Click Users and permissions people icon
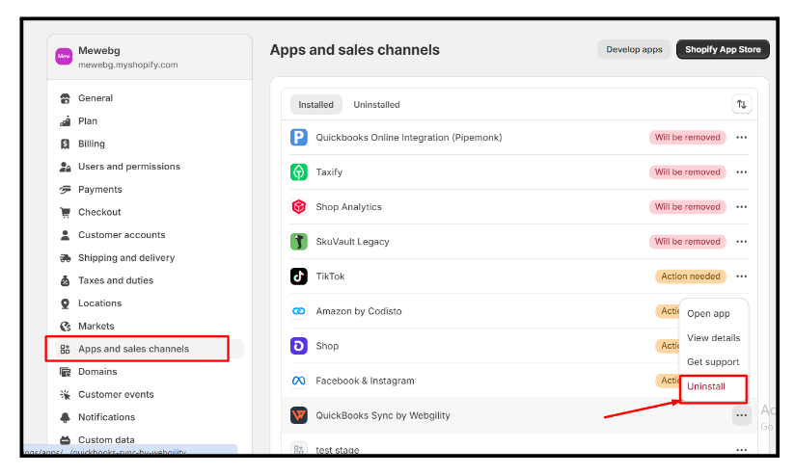The height and width of the screenshot is (474, 795). [65, 167]
